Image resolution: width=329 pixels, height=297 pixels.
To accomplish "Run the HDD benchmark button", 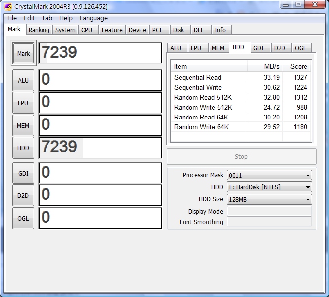I will pyautogui.click(x=23, y=148).
